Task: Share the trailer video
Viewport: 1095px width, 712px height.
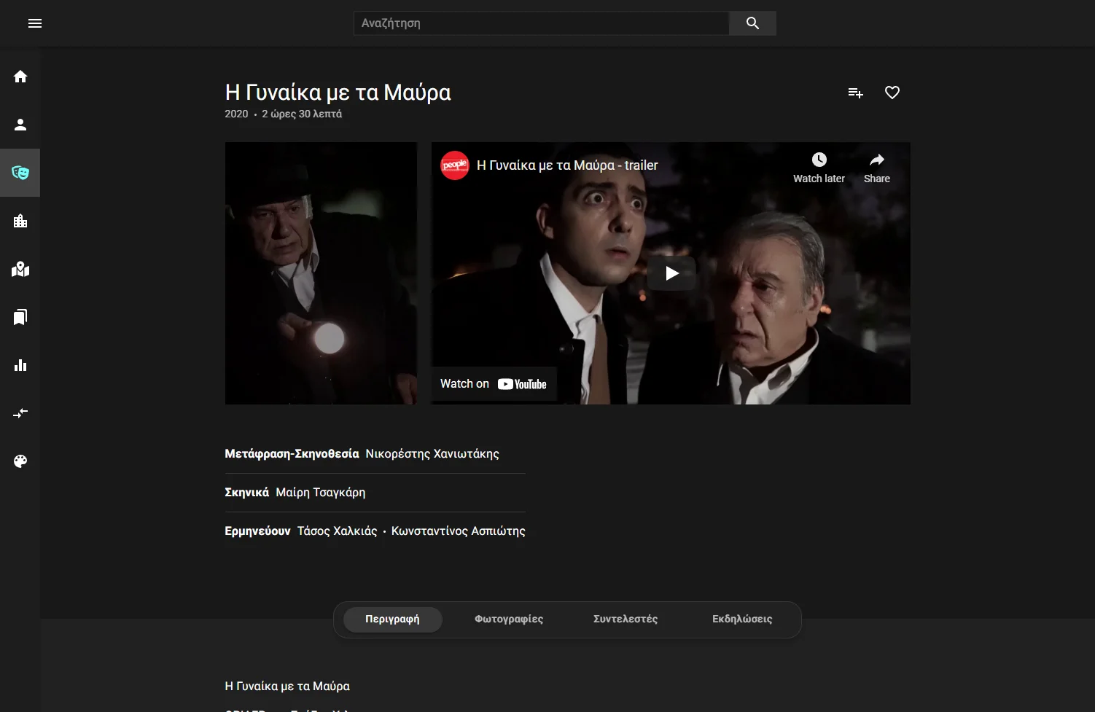Action: [x=877, y=168]
